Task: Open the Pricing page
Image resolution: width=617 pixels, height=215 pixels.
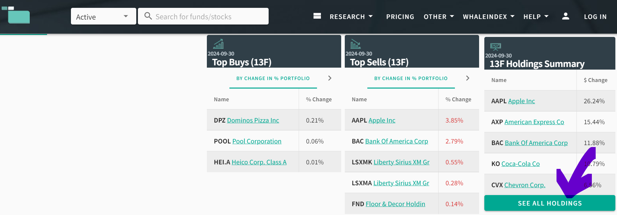Action: tap(400, 17)
